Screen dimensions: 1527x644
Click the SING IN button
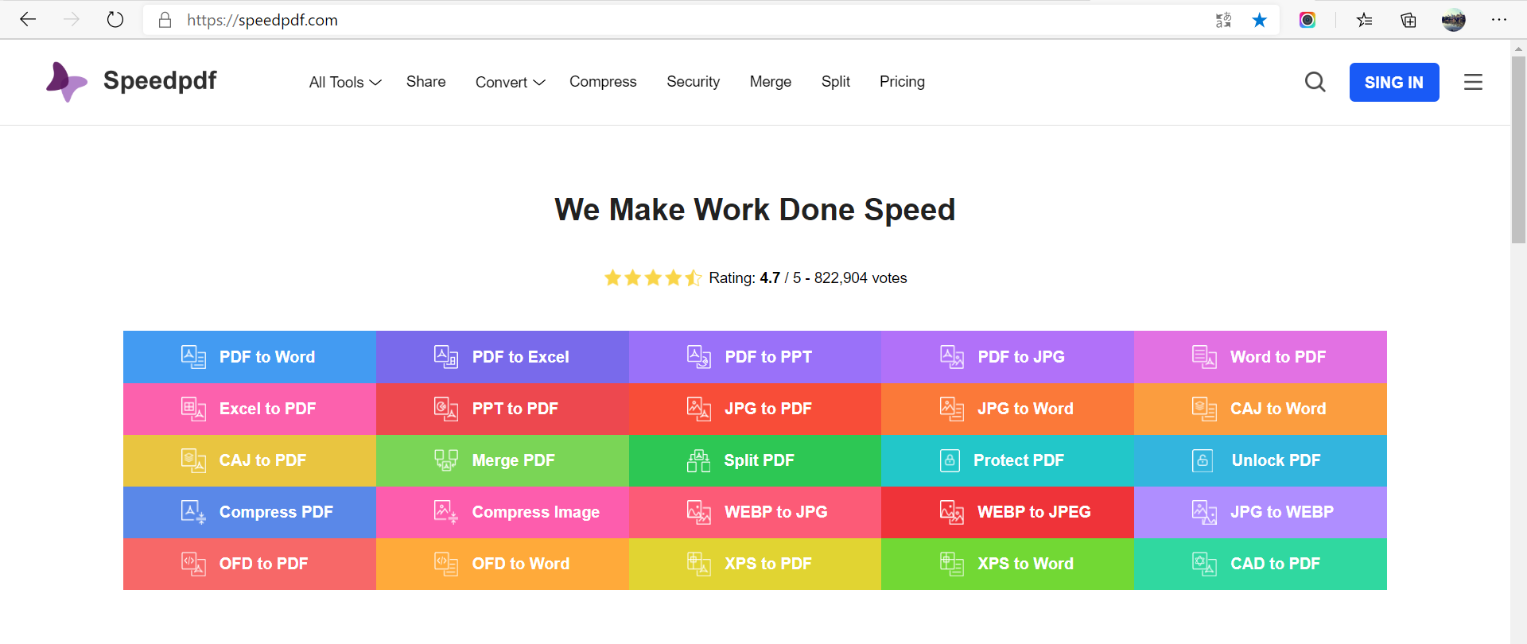coord(1394,82)
